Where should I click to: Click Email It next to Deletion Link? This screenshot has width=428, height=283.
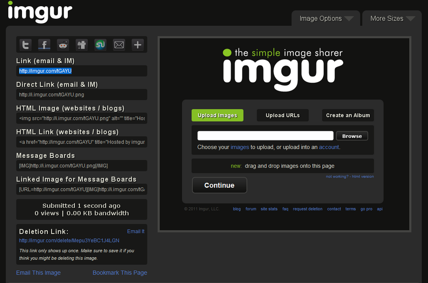tap(136, 231)
